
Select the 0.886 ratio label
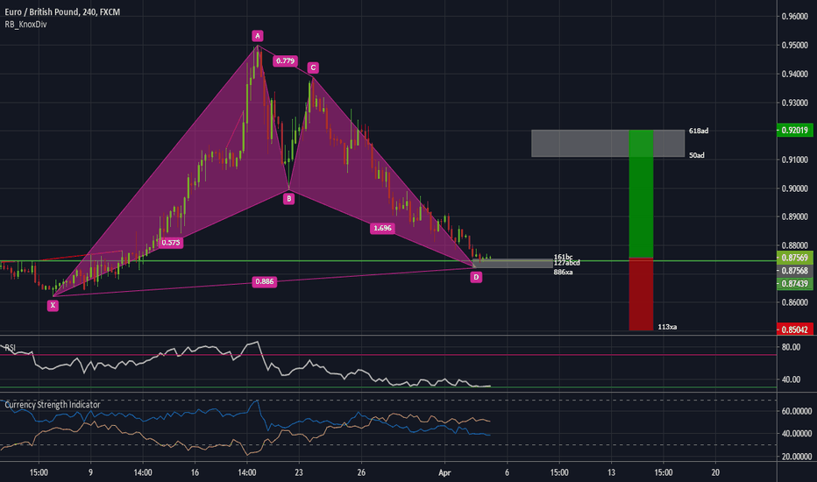coord(264,281)
